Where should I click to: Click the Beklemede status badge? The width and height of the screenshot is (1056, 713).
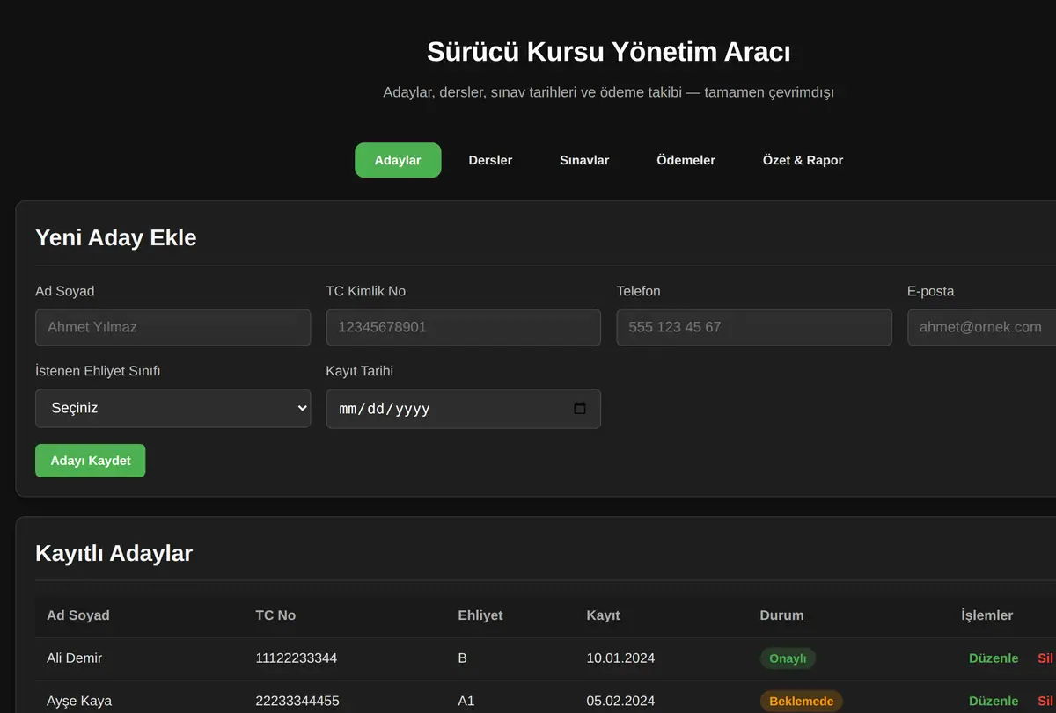[x=801, y=701]
